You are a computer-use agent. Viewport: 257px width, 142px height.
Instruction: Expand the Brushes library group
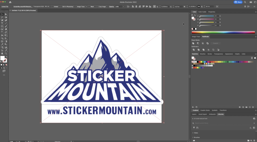click(193, 137)
